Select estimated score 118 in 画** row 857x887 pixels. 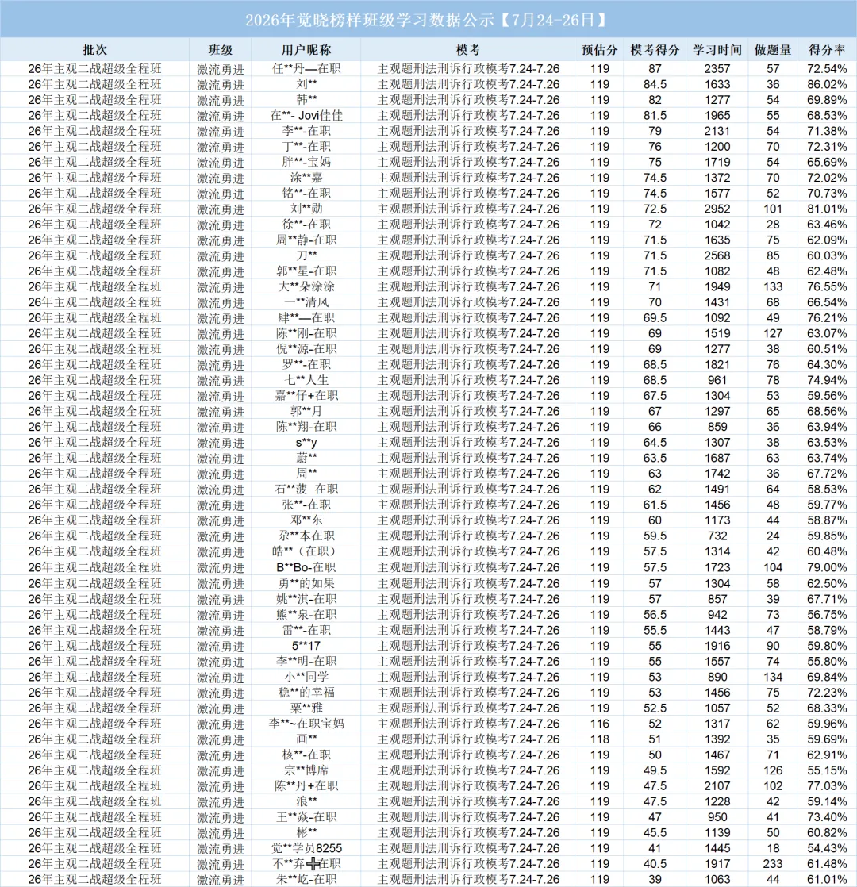[x=600, y=739]
